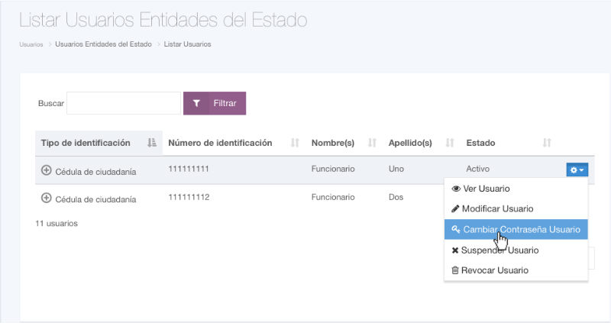Expand row details for user 111111111
The width and height of the screenshot is (611, 323).
pyautogui.click(x=46, y=170)
